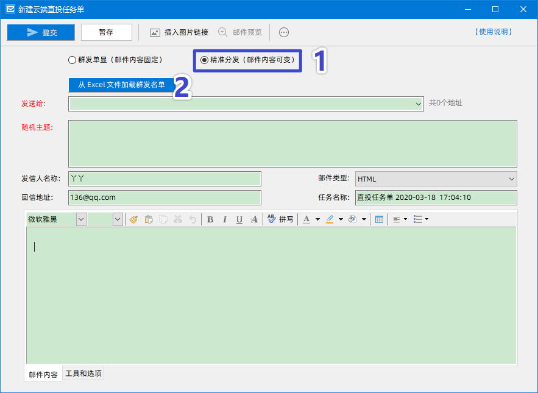Click the paste clipboard icon
This screenshot has width=538, height=393.
[x=149, y=219]
